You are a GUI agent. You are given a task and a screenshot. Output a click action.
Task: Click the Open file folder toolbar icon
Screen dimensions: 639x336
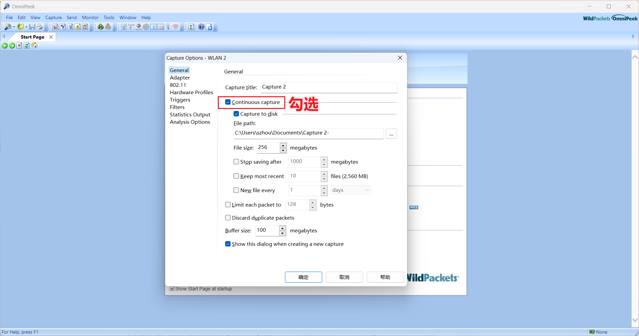click(20, 27)
